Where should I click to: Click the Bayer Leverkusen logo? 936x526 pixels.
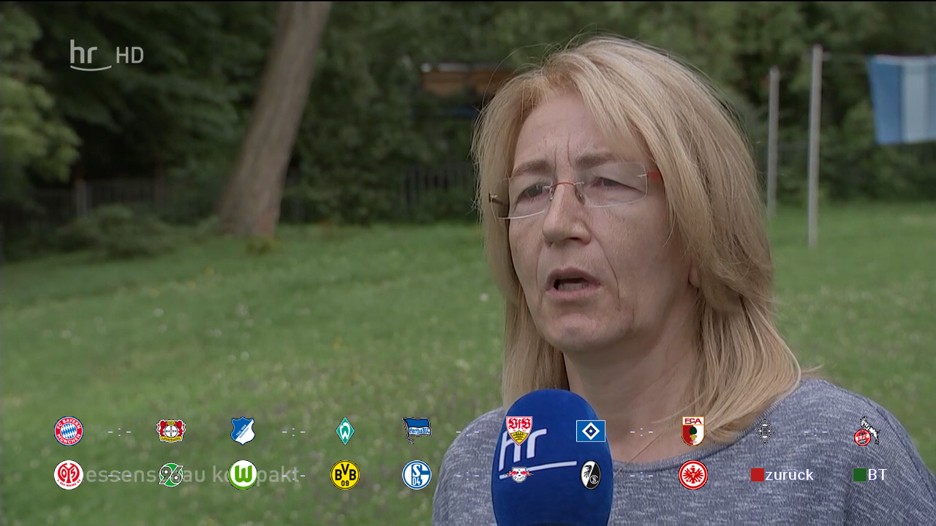(171, 431)
